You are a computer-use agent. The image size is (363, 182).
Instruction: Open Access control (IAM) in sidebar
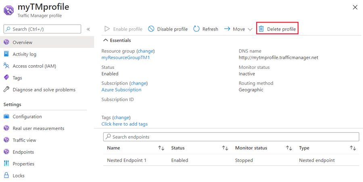click(x=34, y=66)
